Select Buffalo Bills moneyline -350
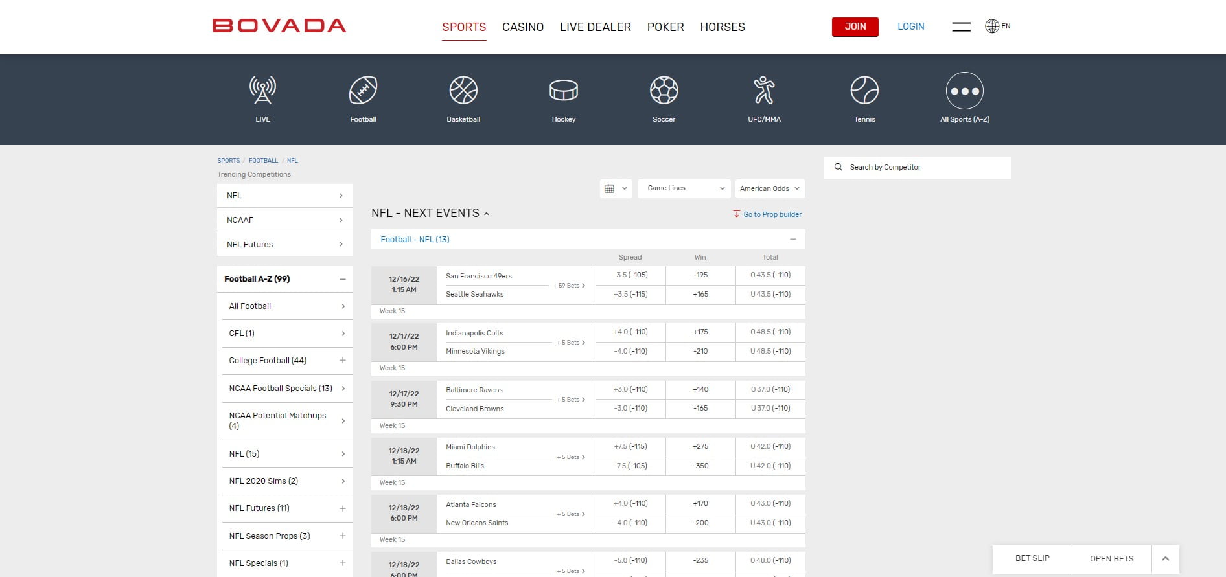1226x577 pixels. coord(700,466)
